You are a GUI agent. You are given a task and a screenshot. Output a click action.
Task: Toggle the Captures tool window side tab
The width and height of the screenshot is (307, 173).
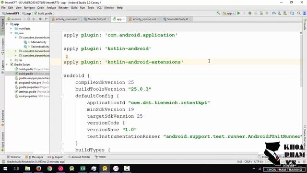[x=2, y=67]
